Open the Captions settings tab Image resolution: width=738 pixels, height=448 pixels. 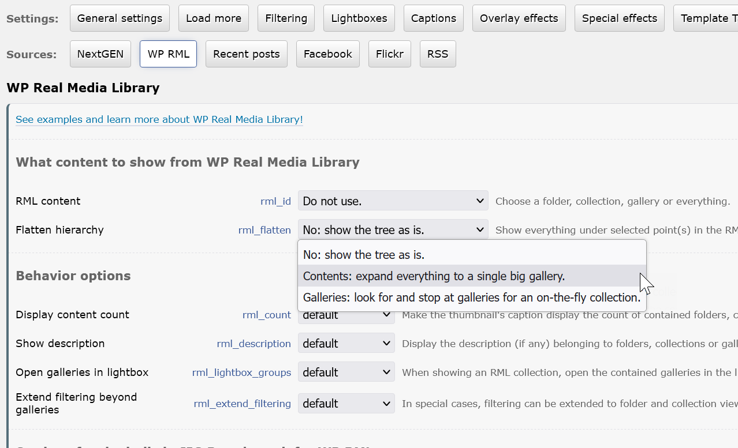(x=433, y=18)
